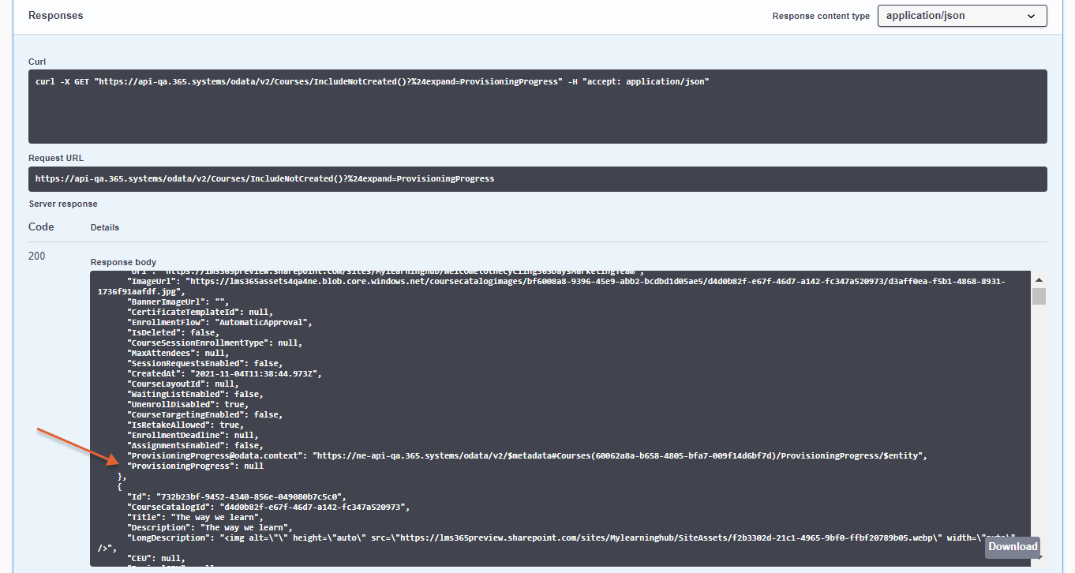Click the Responses section heading
The image size is (1075, 573).
pos(55,16)
